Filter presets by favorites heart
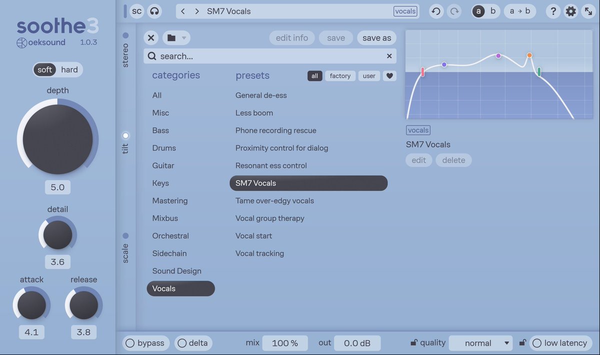This screenshot has height=355, width=600. click(x=389, y=76)
